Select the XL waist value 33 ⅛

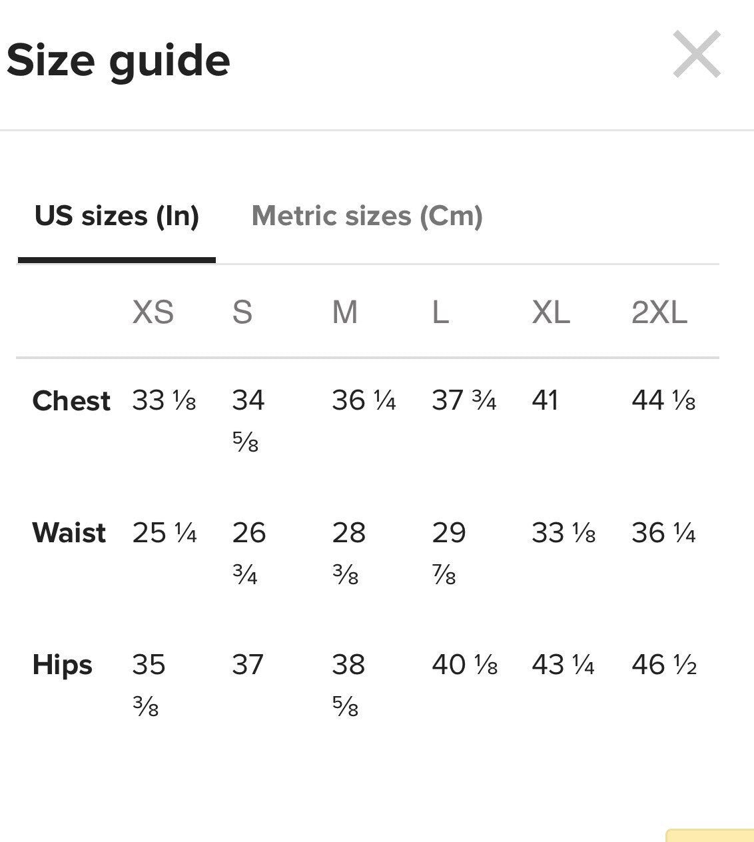564,533
